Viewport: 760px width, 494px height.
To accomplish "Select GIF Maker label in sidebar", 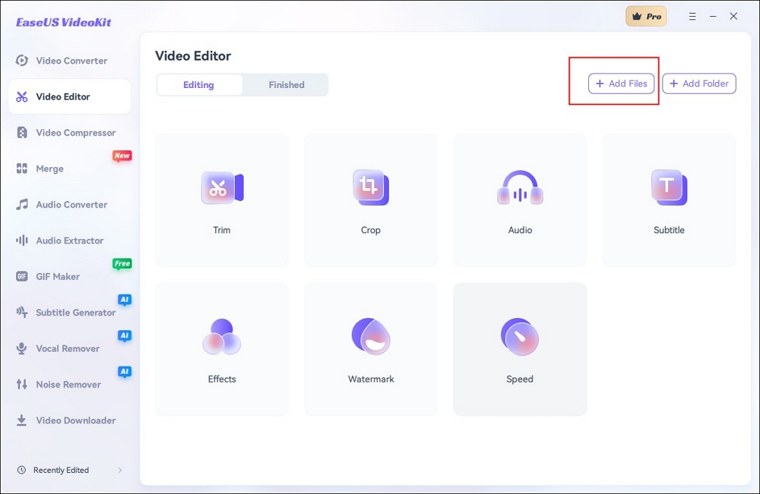I will coord(58,277).
